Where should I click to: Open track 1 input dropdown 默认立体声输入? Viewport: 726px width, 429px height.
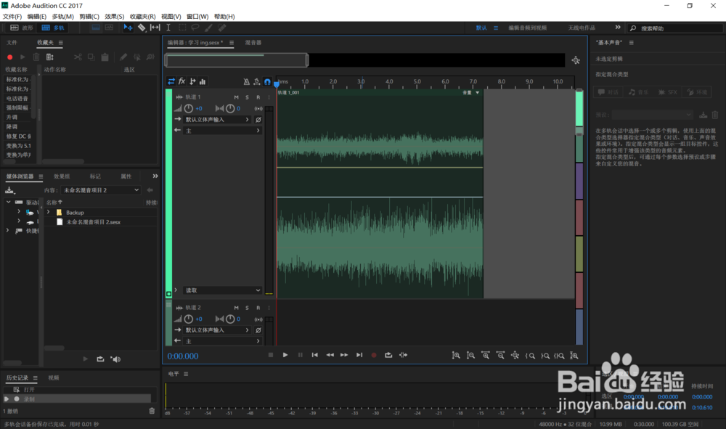coord(217,119)
